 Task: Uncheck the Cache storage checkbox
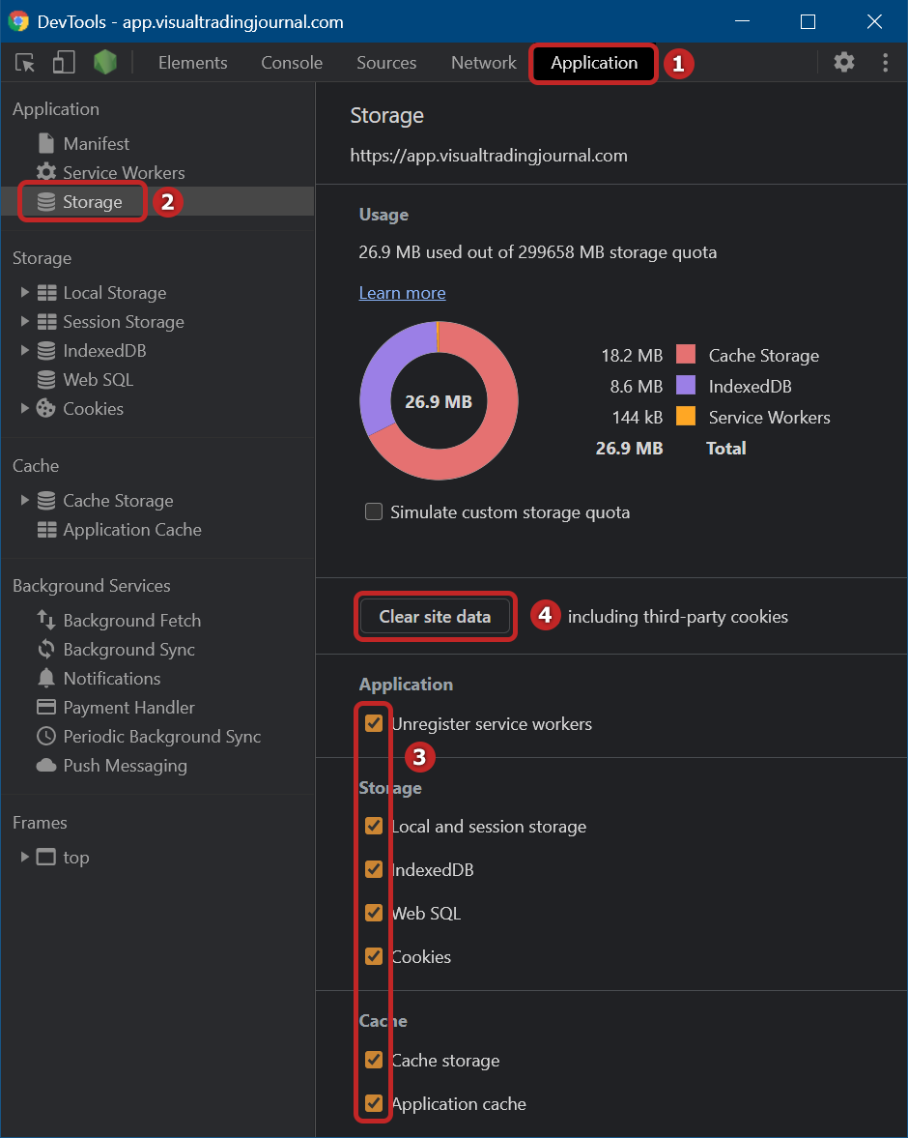point(374,1061)
